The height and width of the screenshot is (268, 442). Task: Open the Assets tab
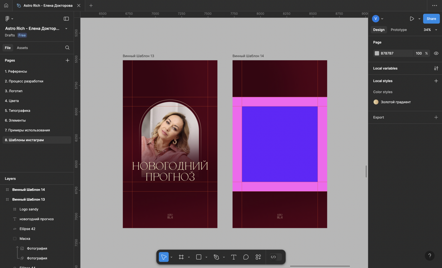point(22,48)
